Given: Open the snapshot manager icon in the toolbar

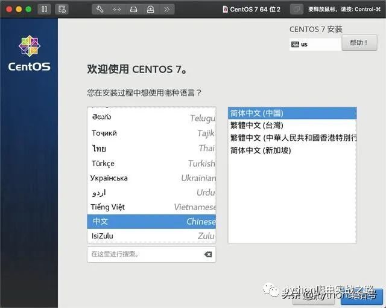Looking at the screenshot, I should [x=62, y=10].
